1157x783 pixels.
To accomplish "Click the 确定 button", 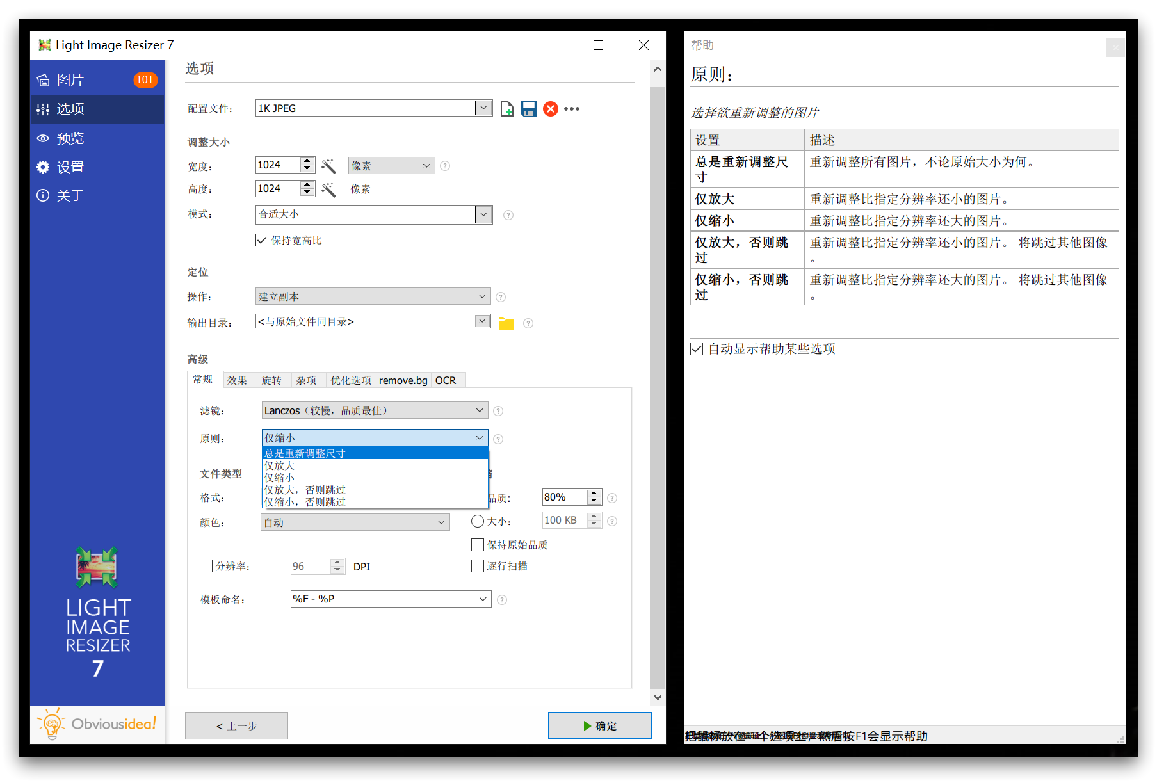I will pos(600,725).
